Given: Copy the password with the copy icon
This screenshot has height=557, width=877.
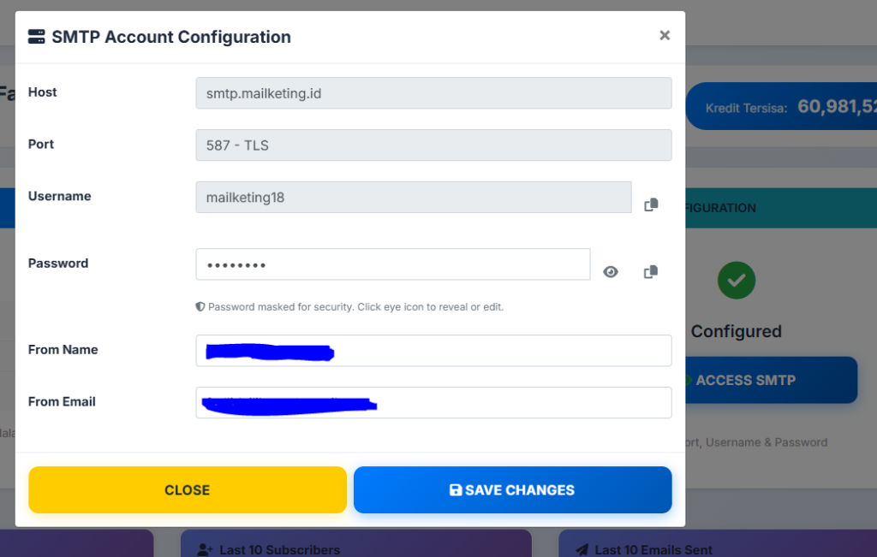Looking at the screenshot, I should pos(651,272).
